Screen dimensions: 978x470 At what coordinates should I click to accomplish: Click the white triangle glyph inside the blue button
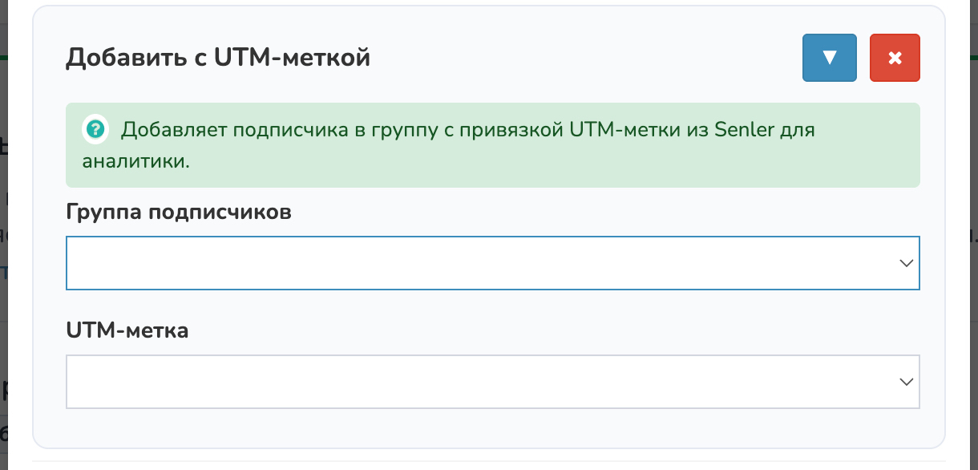pyautogui.click(x=830, y=58)
